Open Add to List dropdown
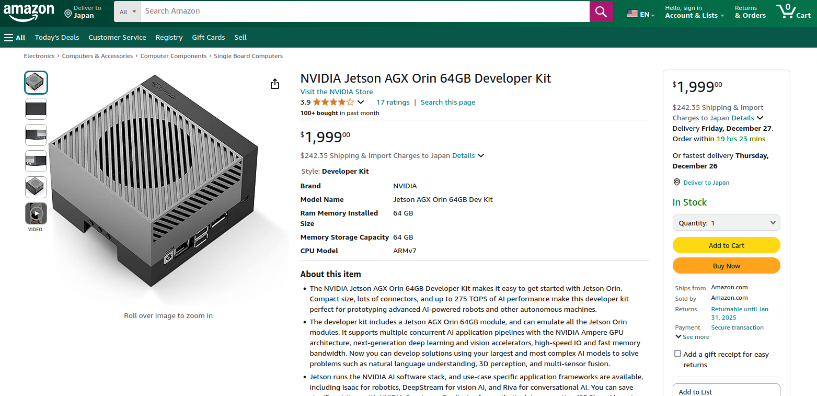This screenshot has width=817, height=396. tap(727, 391)
